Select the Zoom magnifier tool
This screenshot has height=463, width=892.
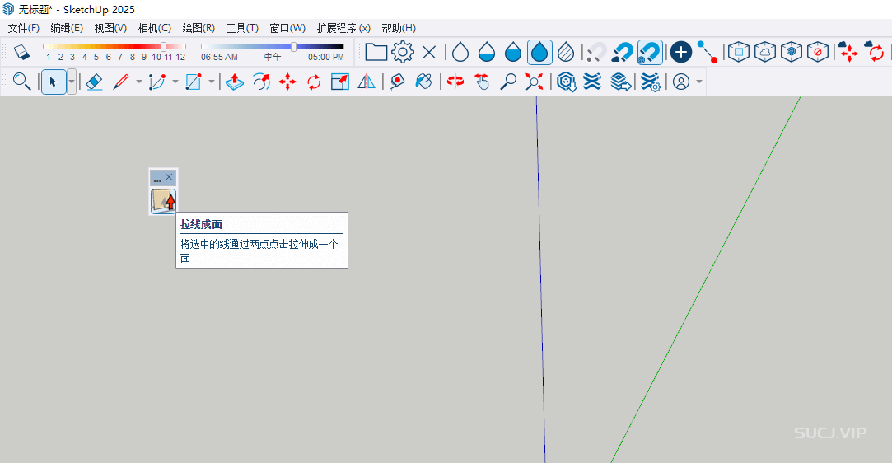(508, 82)
